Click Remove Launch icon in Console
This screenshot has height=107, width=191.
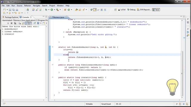point(11,23)
